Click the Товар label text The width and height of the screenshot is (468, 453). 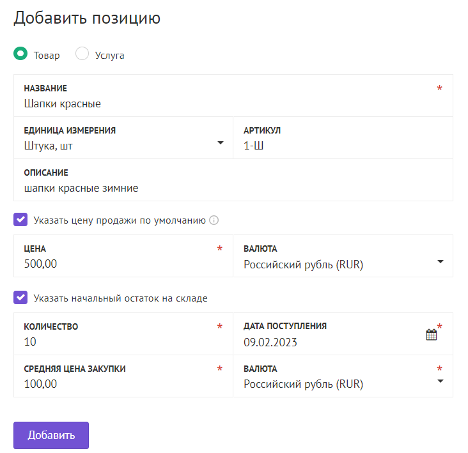[x=47, y=56]
